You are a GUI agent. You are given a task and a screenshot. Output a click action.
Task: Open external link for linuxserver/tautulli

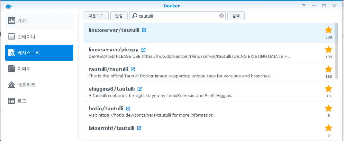144,30
